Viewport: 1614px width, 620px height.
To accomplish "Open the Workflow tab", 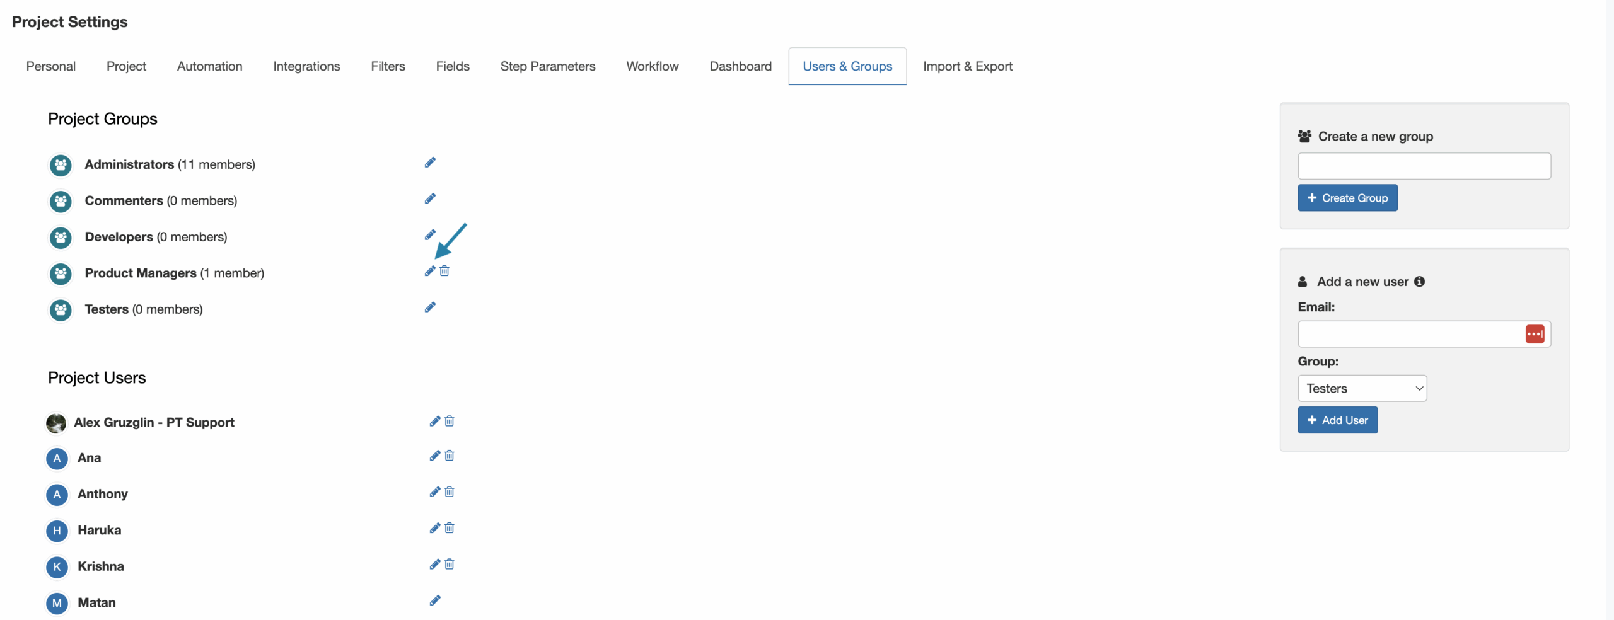I will [x=653, y=66].
